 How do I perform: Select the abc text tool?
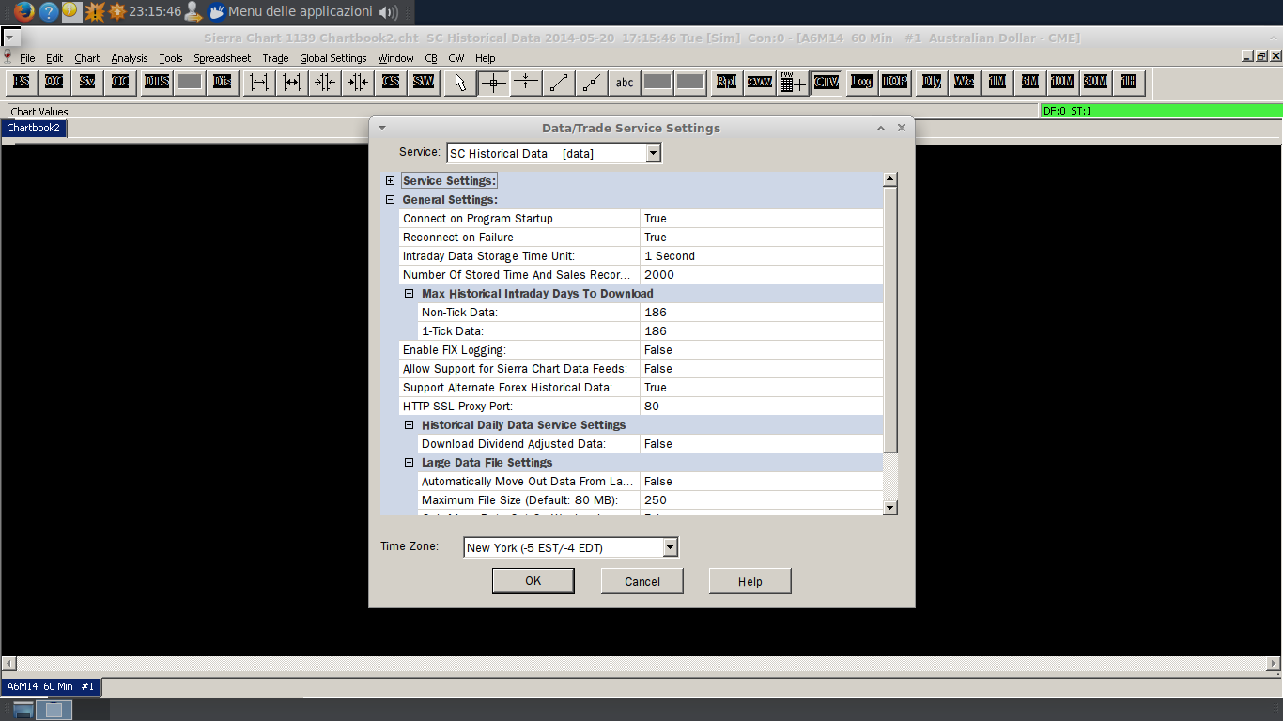point(625,83)
